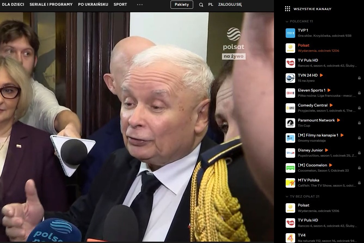Click the Eleven Sports 1 logo
This screenshot has width=364, height=243.
(290, 93)
